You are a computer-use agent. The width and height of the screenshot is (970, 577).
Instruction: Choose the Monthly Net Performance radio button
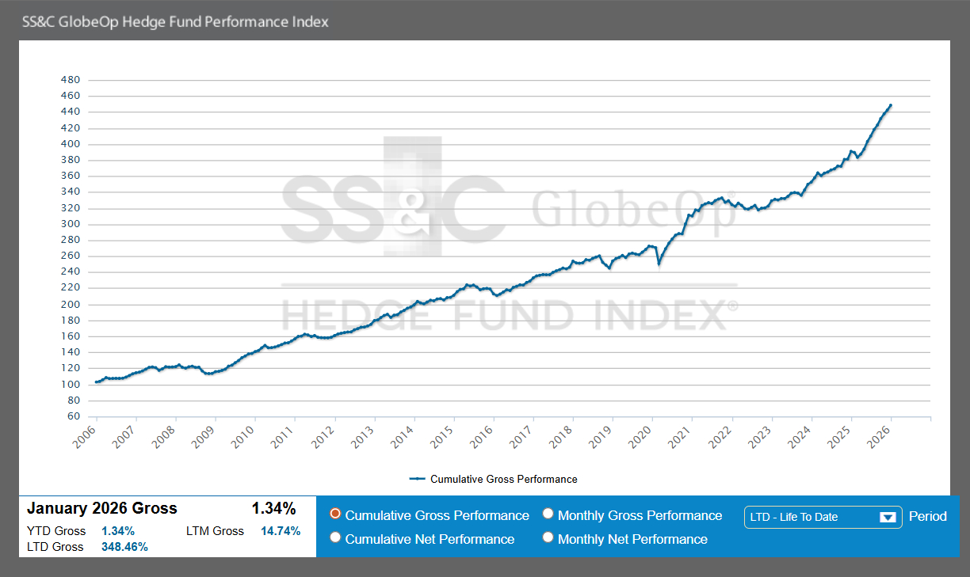tap(548, 539)
